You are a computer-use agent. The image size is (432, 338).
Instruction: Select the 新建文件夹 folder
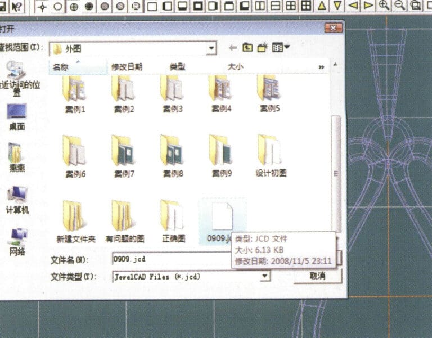75,222
